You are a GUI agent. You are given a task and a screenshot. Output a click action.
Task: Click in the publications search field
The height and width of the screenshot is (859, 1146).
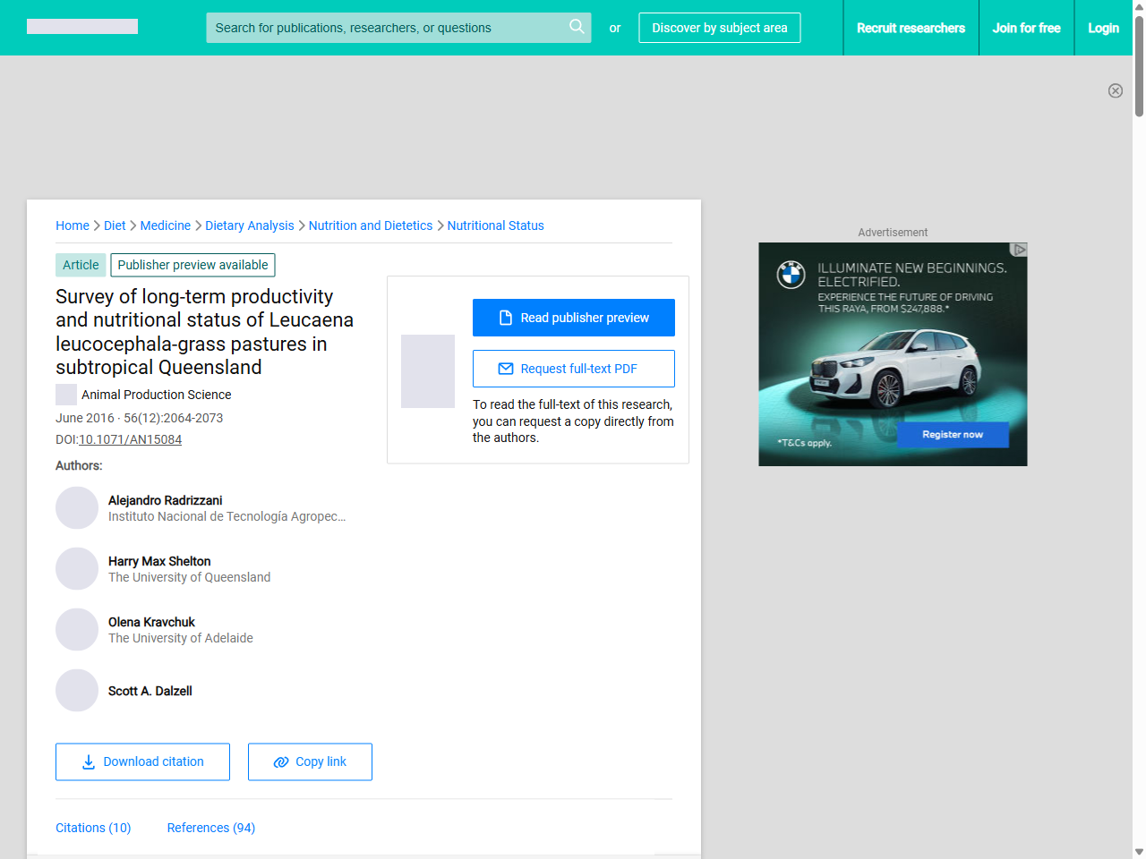click(x=385, y=28)
